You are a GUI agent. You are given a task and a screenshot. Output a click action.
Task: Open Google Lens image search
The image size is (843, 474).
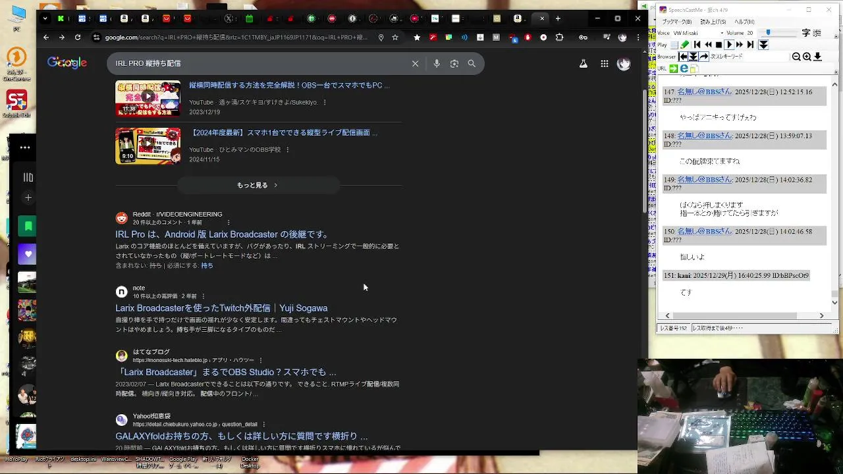[454, 64]
